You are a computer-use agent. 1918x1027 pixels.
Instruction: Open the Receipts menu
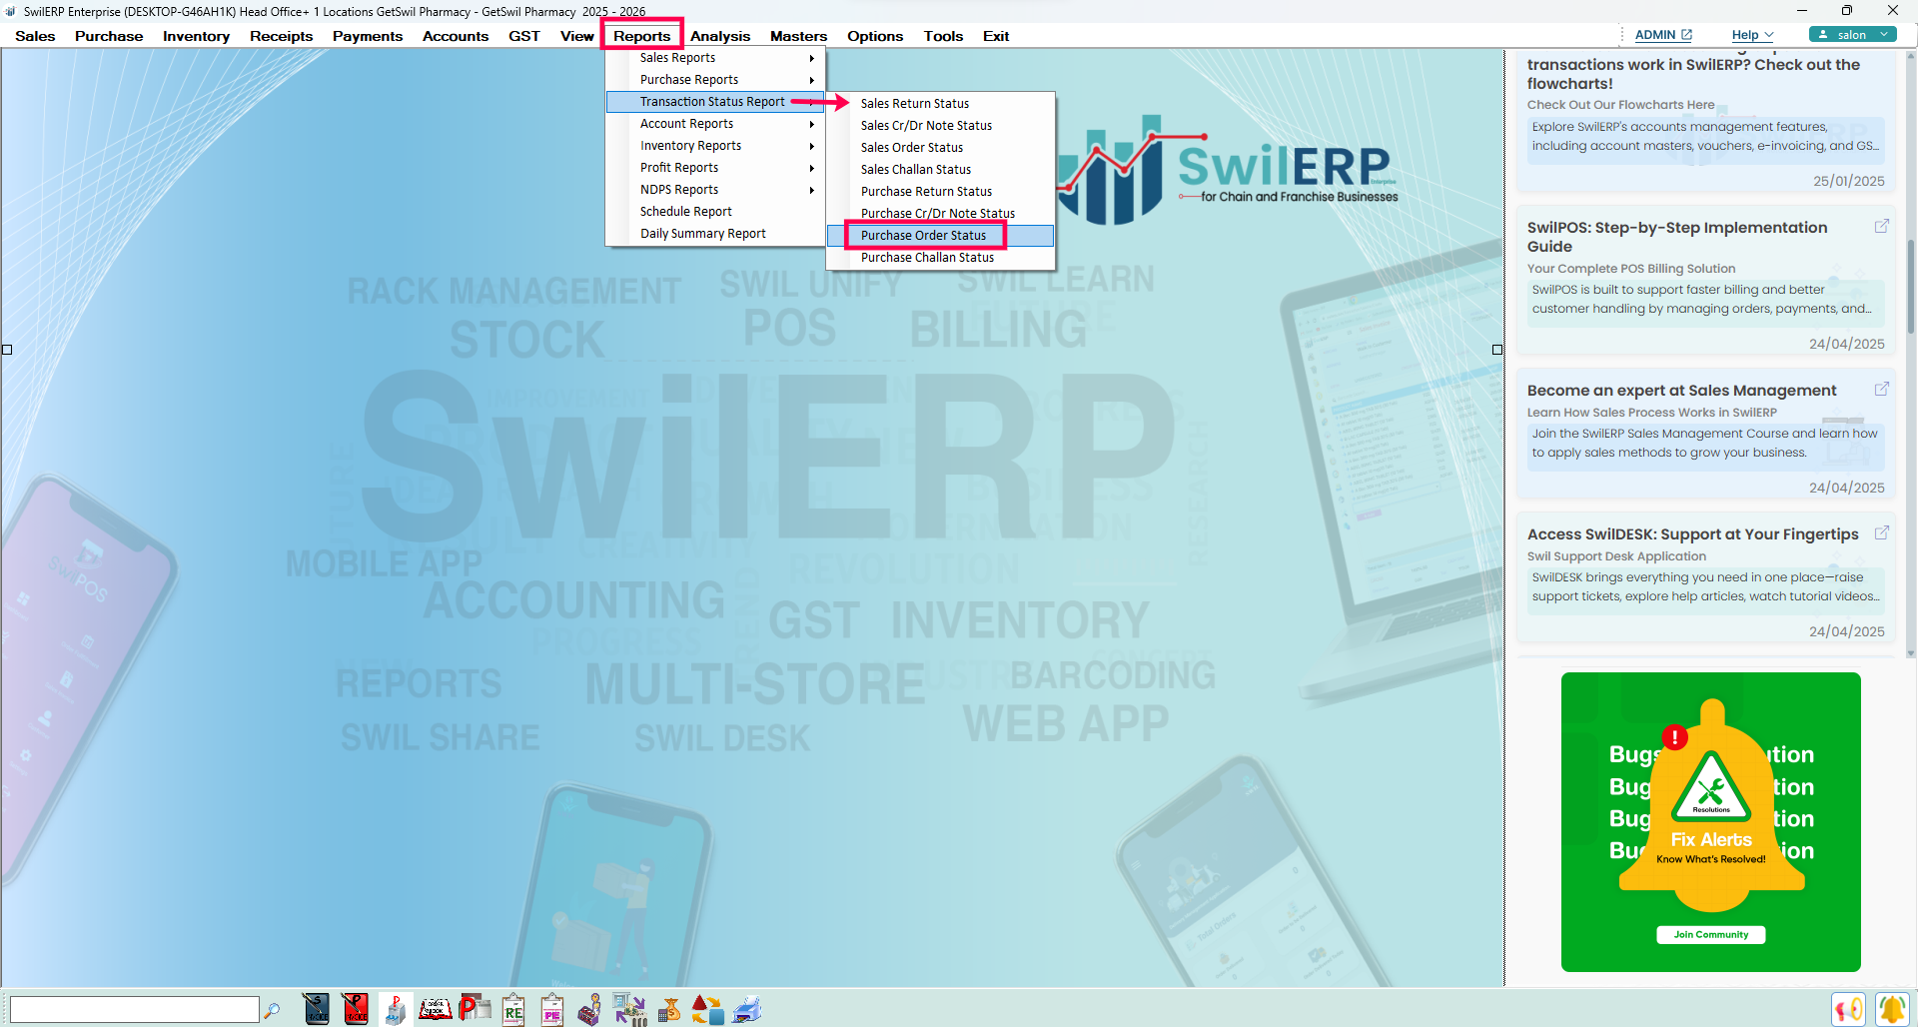tap(281, 36)
